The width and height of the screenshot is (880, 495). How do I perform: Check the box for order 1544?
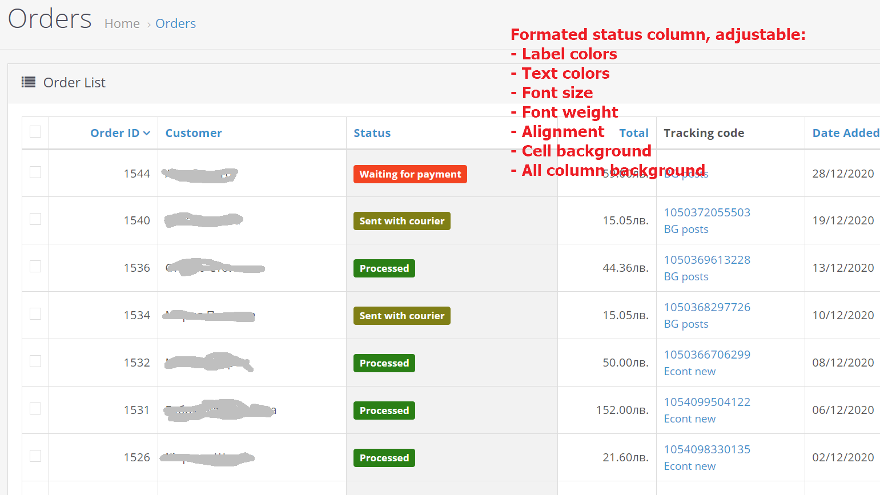[35, 172]
